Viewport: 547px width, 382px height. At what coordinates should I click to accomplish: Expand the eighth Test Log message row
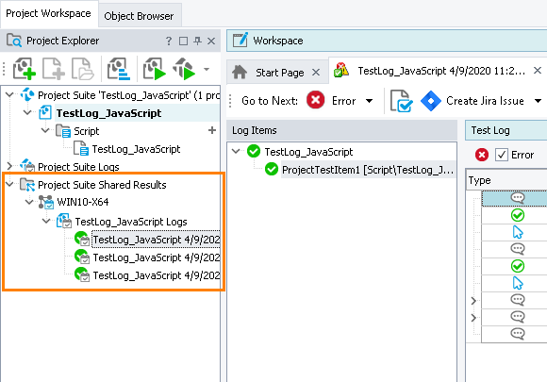click(x=473, y=318)
